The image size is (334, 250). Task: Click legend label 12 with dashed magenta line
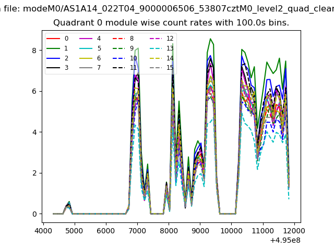pos(170,39)
